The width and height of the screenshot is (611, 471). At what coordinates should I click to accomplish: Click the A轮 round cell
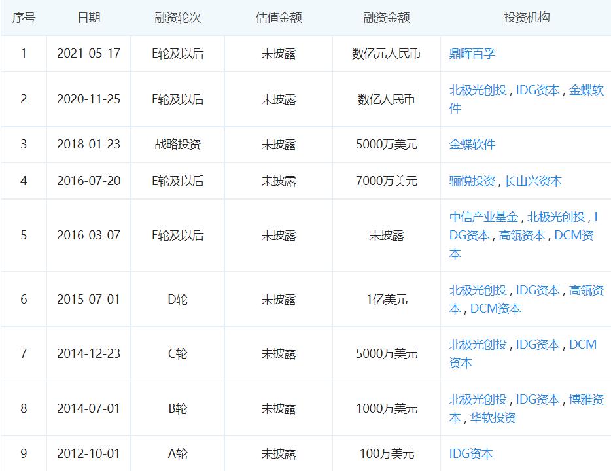pyautogui.click(x=178, y=454)
